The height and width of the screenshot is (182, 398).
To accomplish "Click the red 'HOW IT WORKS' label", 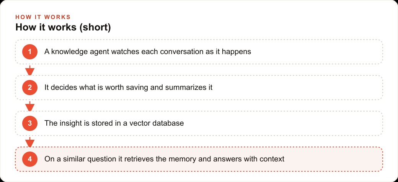I will 43,17.
